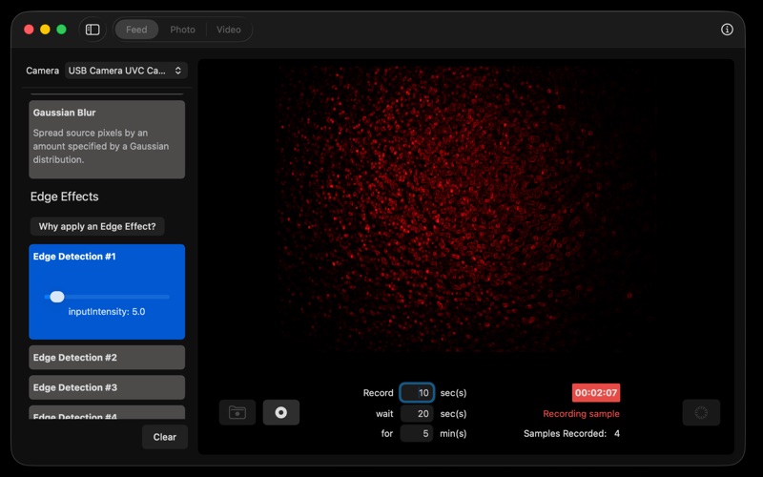
Task: Click the inputIntensity: 5.0 label
Action: 107,312
